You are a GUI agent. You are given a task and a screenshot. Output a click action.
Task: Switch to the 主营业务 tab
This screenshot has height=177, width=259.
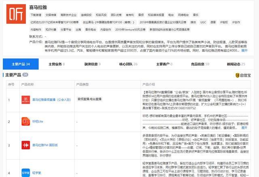click(x=57, y=64)
